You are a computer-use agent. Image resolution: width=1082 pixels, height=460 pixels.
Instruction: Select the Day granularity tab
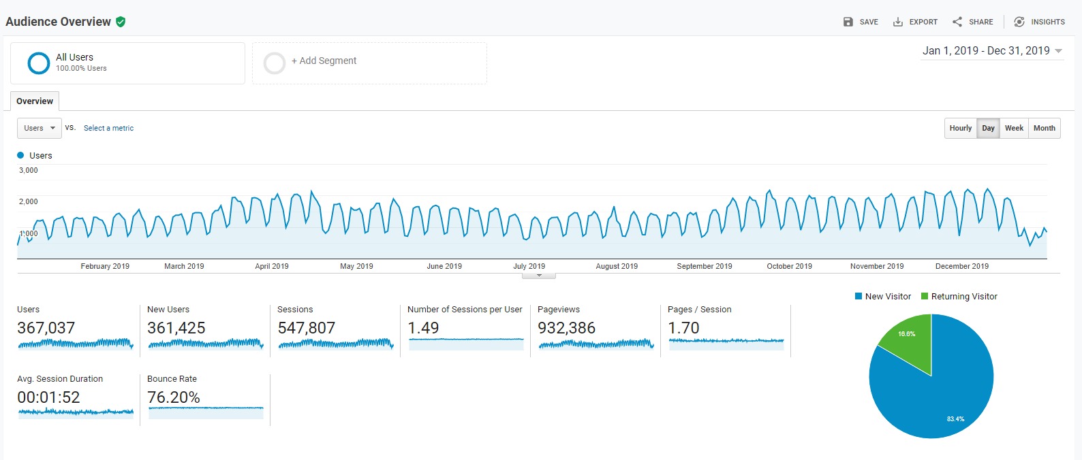[988, 128]
